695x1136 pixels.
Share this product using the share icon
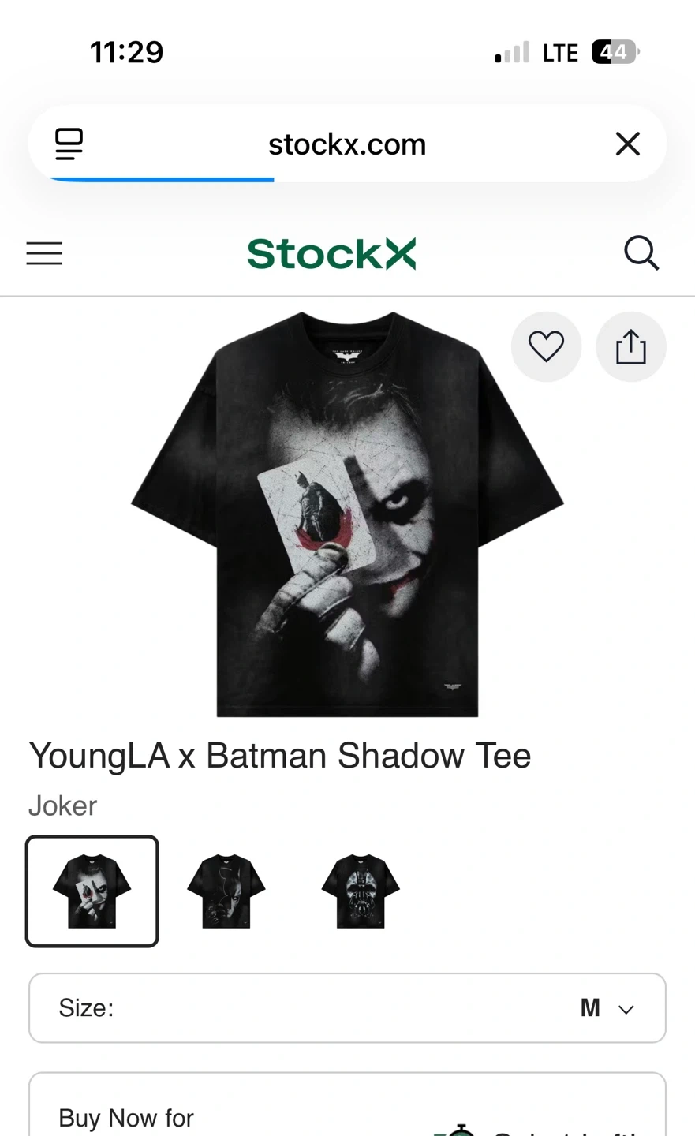tap(630, 346)
